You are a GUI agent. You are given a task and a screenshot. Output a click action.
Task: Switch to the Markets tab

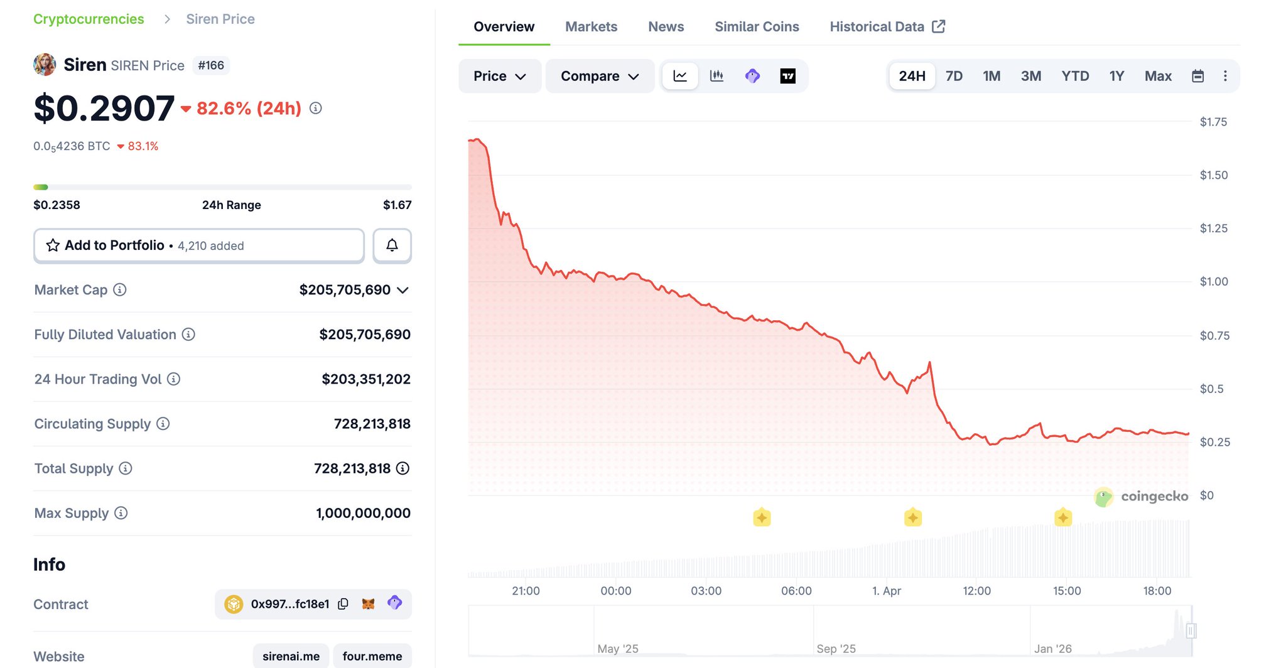pyautogui.click(x=591, y=26)
